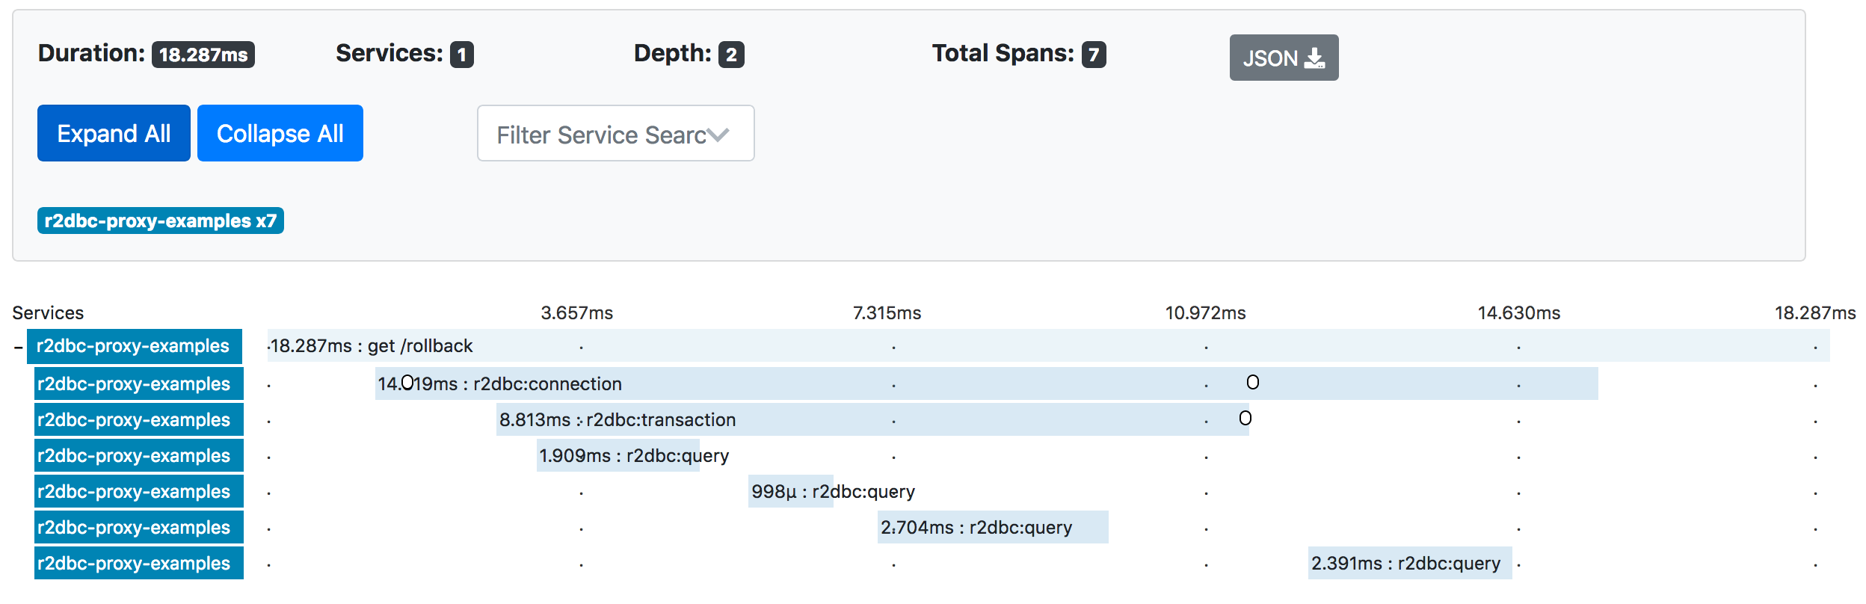Open the 18.287ms get /rollback span
This screenshot has height=604, width=1866.
point(1049,345)
